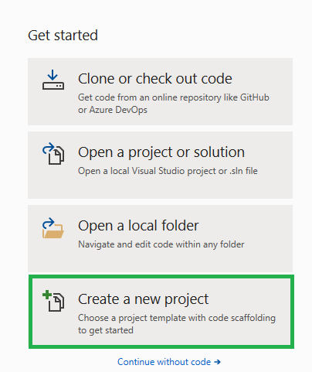Click the GitHub or Azure DevOps description text

(174, 104)
